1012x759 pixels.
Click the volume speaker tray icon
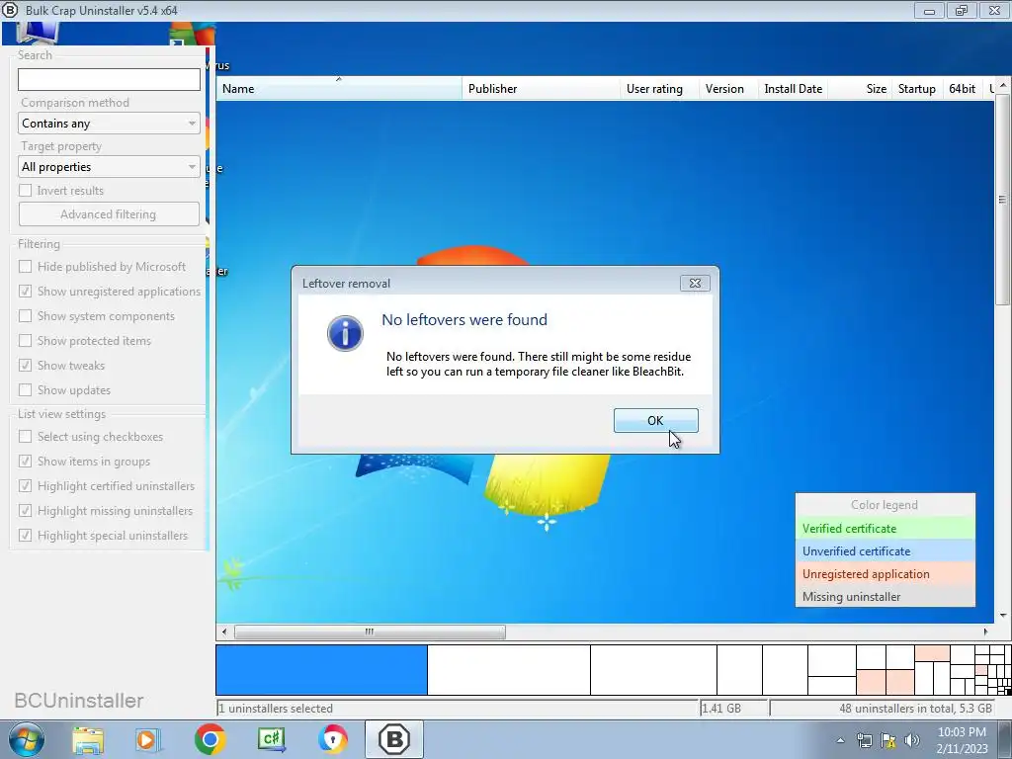click(912, 740)
